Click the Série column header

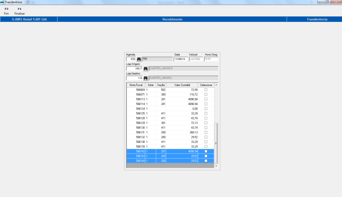(151, 85)
